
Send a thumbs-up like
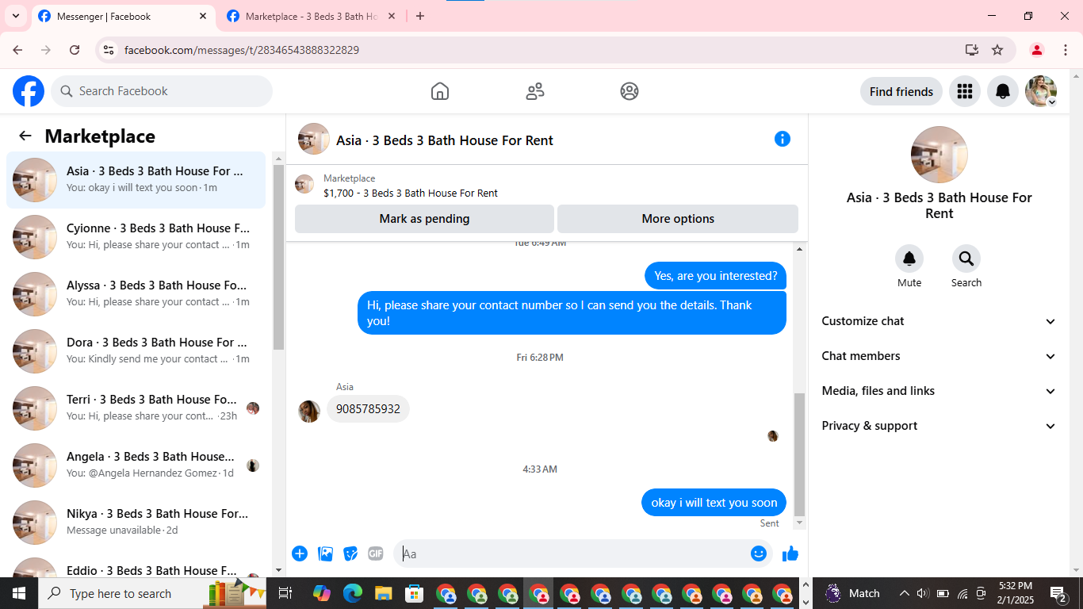(x=790, y=553)
